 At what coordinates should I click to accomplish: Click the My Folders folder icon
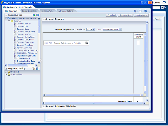pos(9,72)
